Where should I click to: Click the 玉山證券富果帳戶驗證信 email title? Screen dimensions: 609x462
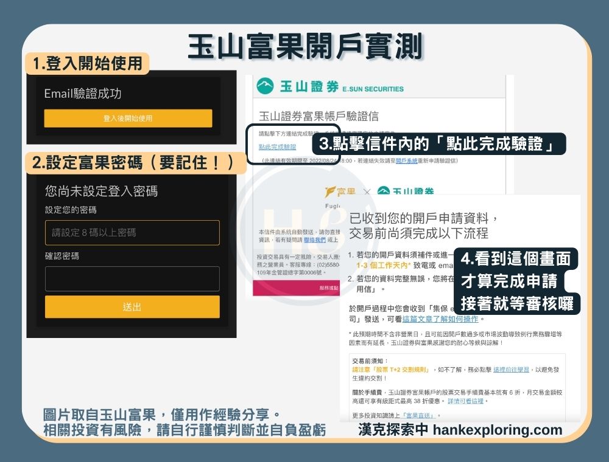pos(319,116)
